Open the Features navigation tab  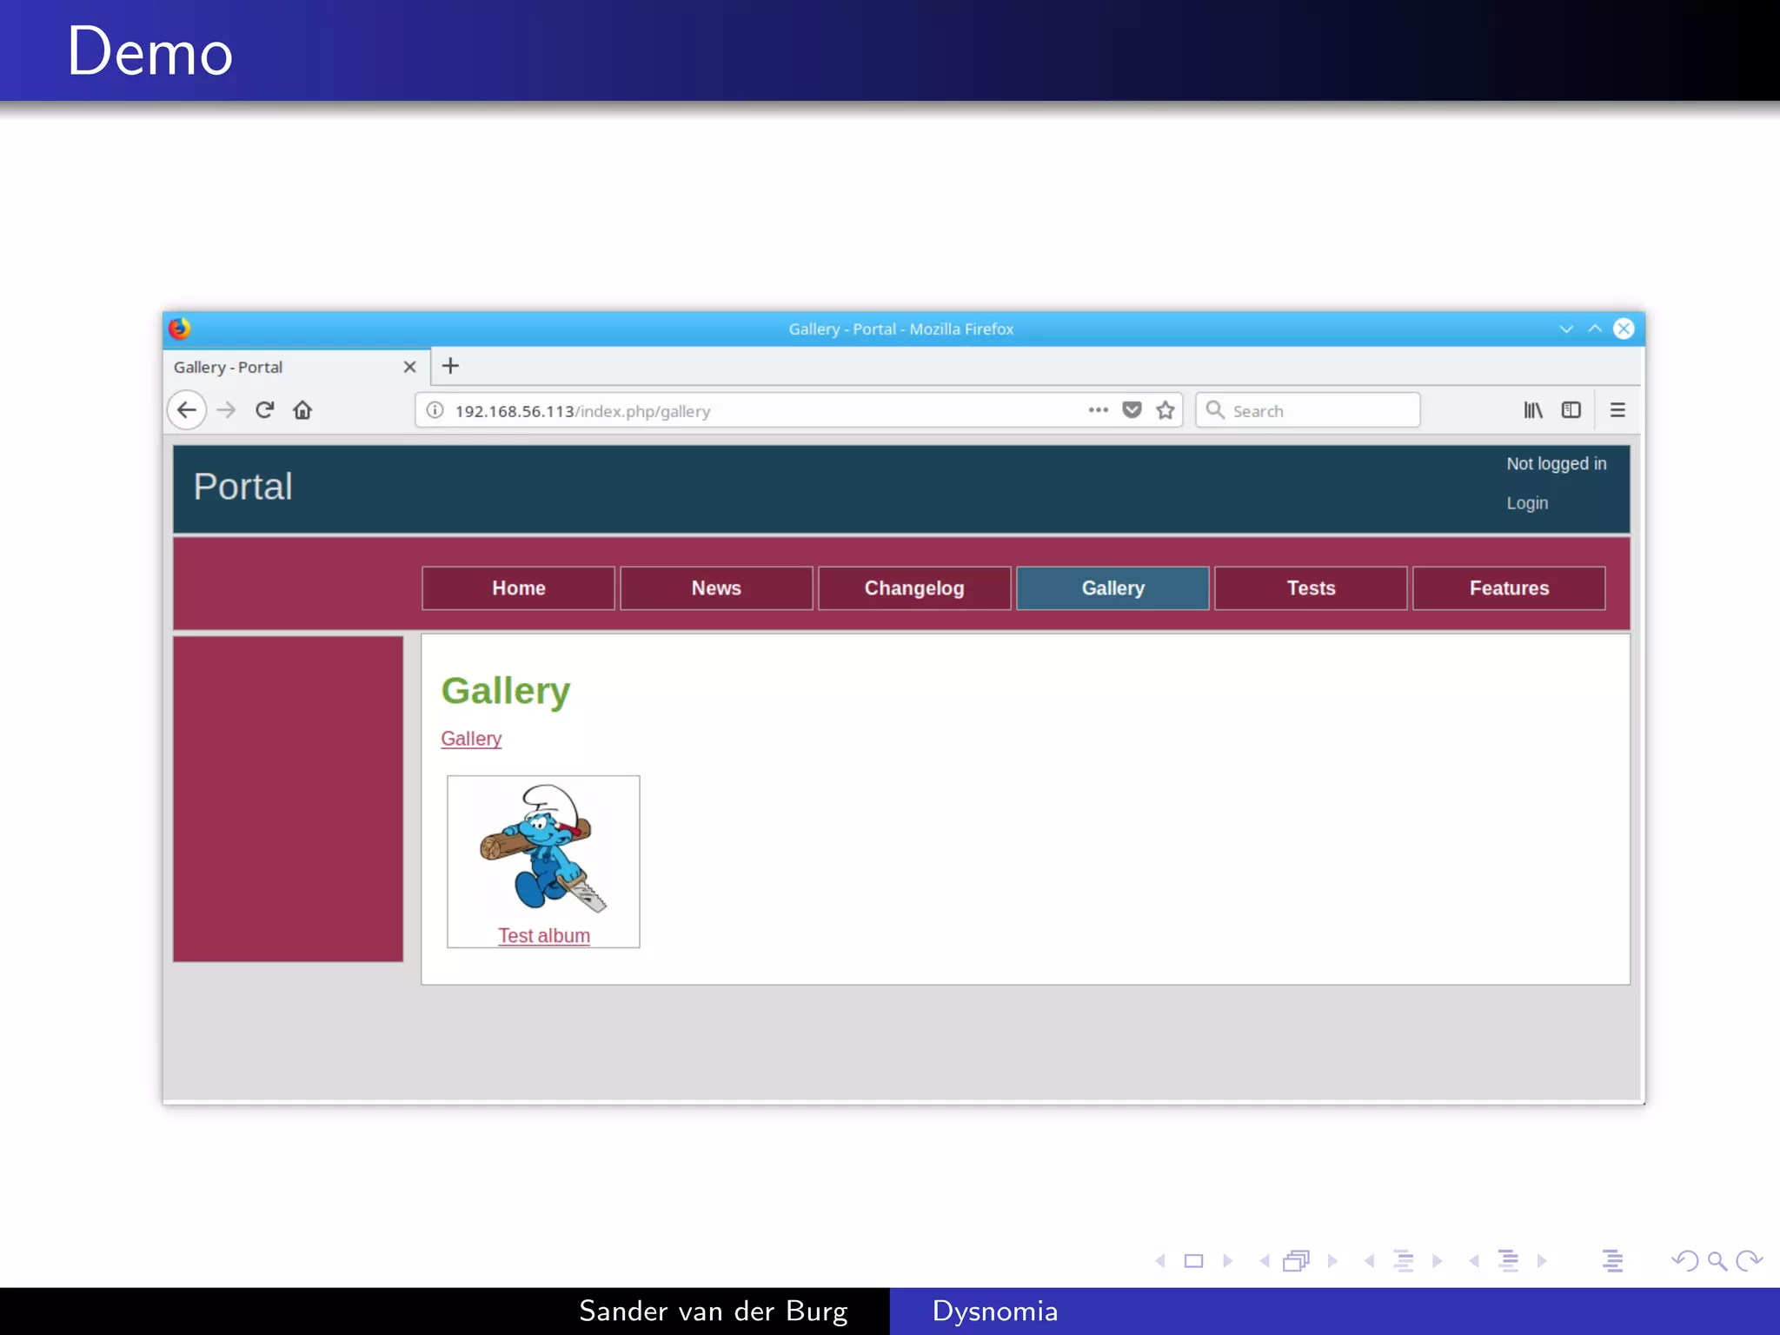point(1509,588)
